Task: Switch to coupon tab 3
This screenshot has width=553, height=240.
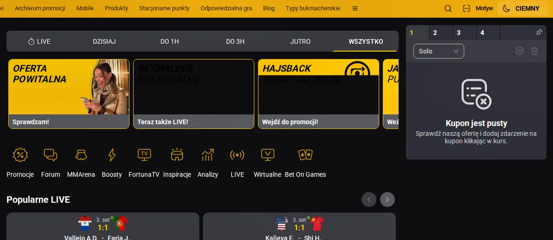Action: (465, 33)
